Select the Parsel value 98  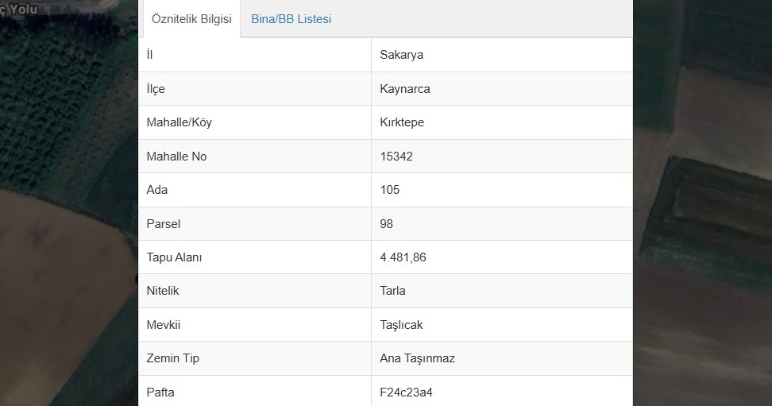tap(387, 224)
